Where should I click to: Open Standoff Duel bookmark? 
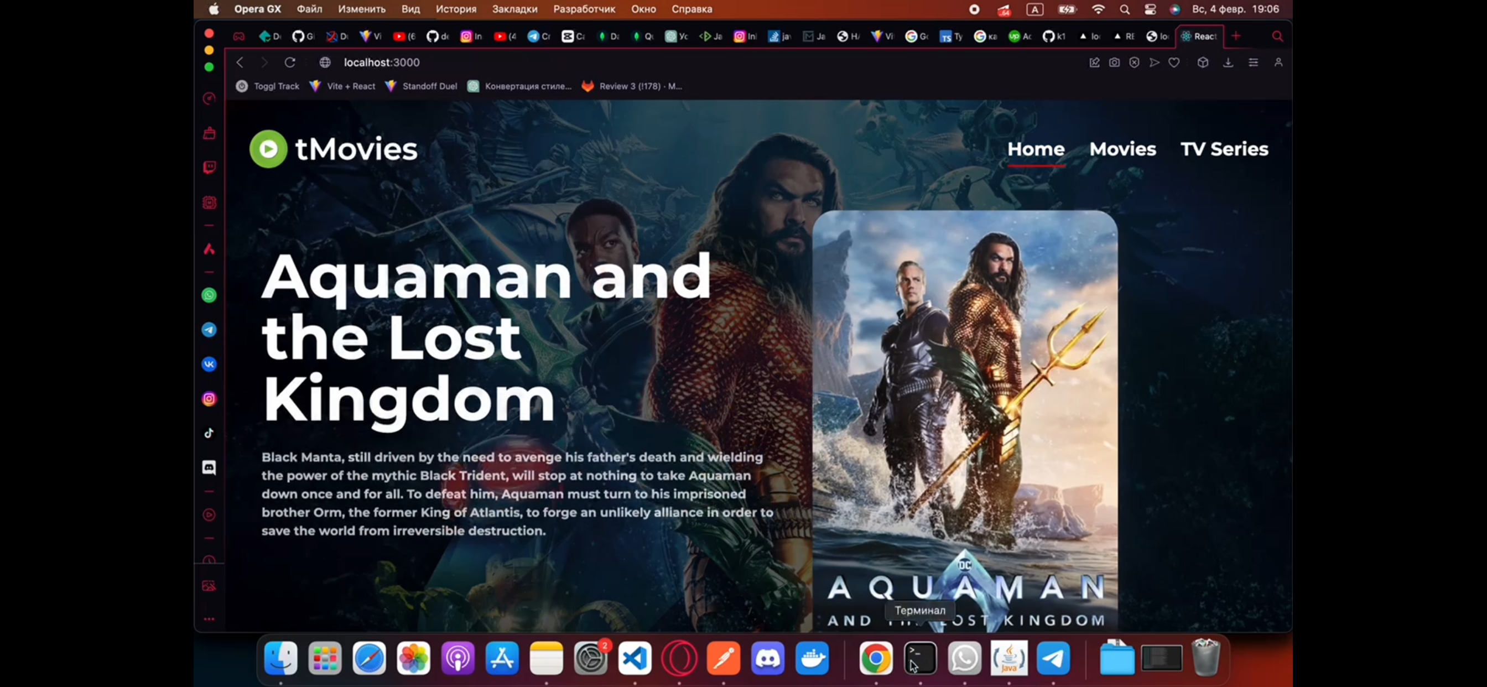421,86
